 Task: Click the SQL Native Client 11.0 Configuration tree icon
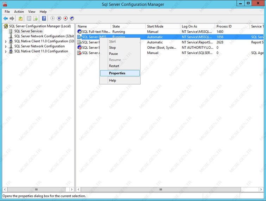11,51
